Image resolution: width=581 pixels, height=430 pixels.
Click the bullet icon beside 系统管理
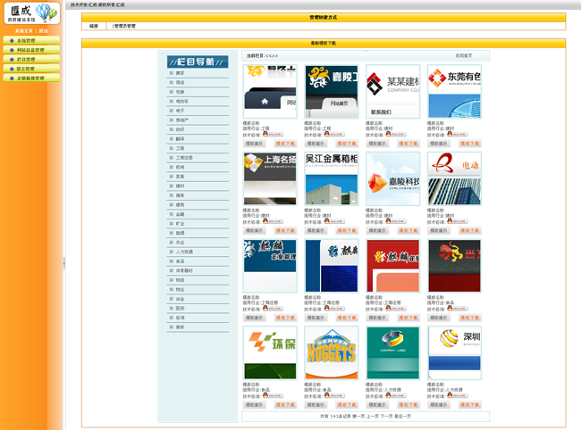(11, 41)
